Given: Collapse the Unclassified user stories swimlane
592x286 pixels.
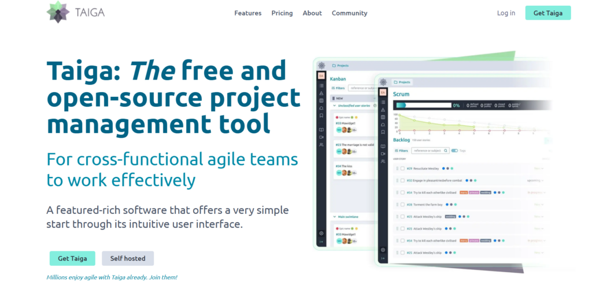Looking at the screenshot, I should pyautogui.click(x=334, y=106).
